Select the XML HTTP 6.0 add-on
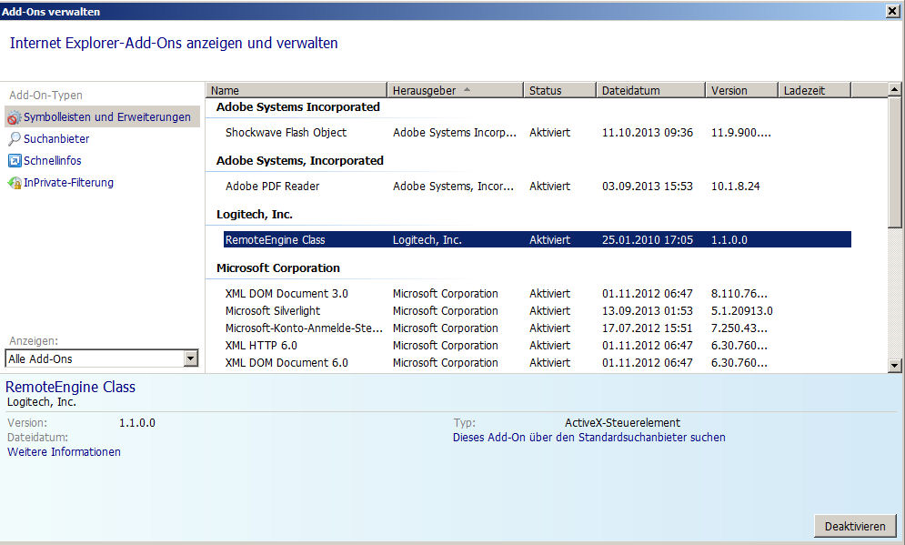905x545 pixels. pos(261,346)
